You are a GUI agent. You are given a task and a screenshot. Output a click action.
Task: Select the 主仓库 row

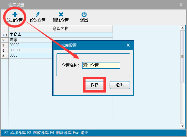pos(61,35)
